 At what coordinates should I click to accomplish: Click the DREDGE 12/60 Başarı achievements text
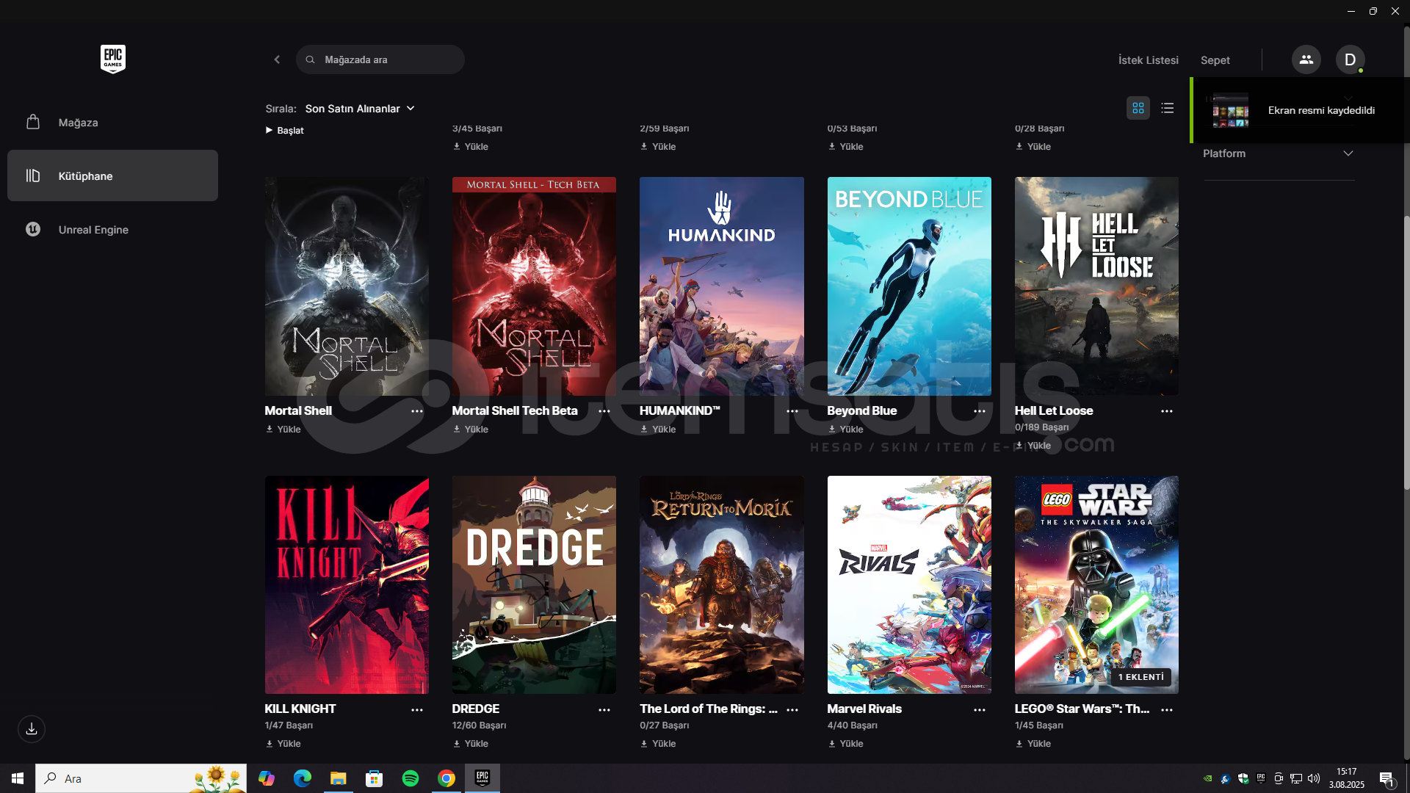pos(479,725)
